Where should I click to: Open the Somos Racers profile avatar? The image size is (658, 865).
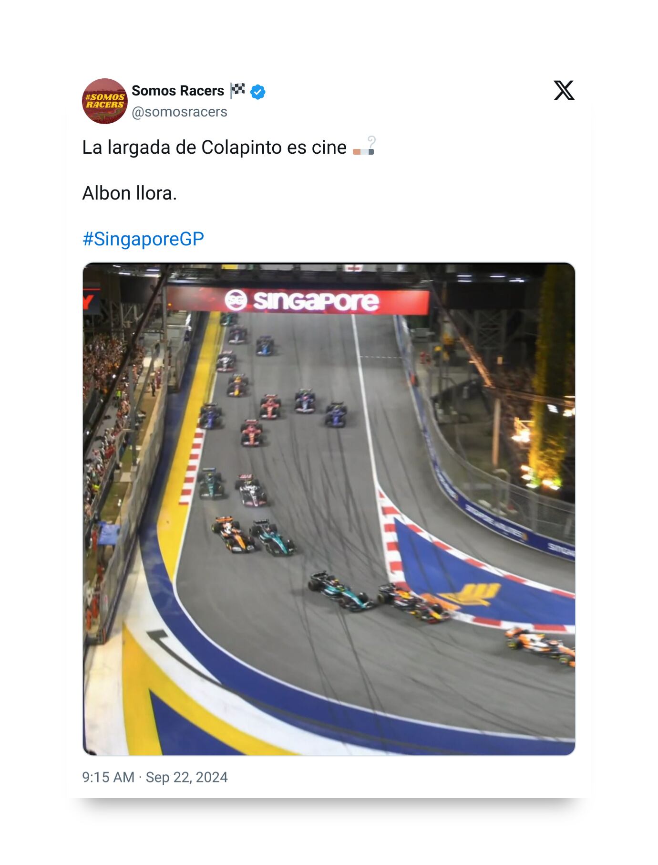click(x=105, y=101)
